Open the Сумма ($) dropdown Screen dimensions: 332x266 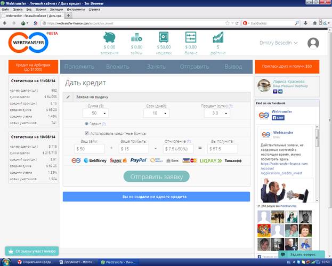[x=96, y=114]
